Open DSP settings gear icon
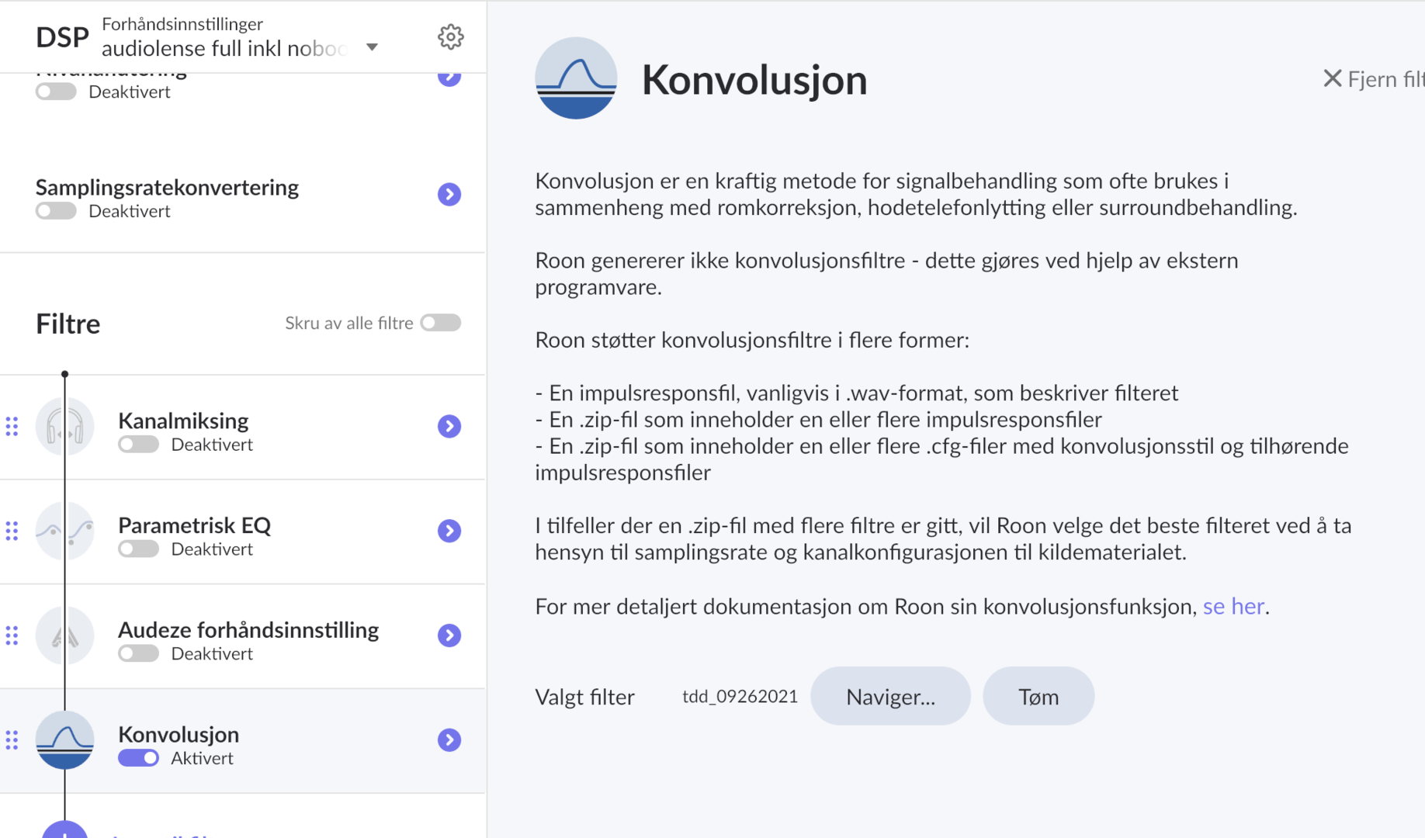 (450, 36)
